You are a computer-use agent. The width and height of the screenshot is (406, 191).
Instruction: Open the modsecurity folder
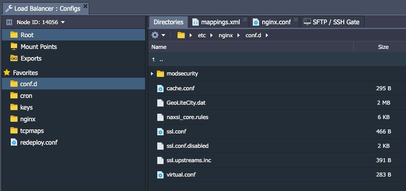[182, 74]
